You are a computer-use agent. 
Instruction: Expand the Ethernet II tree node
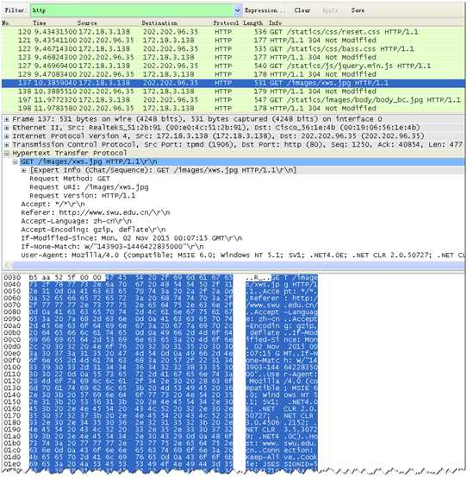[x=6, y=128]
